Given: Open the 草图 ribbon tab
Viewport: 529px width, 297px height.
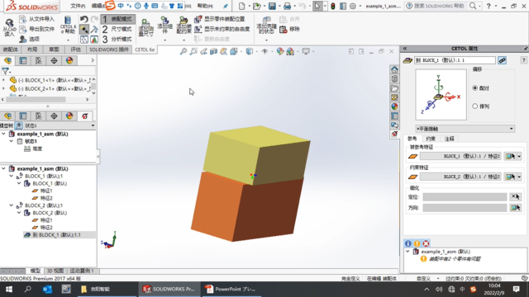Looking at the screenshot, I should [54, 49].
